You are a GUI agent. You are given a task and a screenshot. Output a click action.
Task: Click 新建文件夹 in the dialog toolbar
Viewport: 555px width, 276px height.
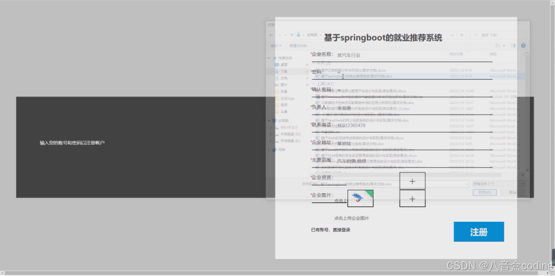pyautogui.click(x=298, y=46)
